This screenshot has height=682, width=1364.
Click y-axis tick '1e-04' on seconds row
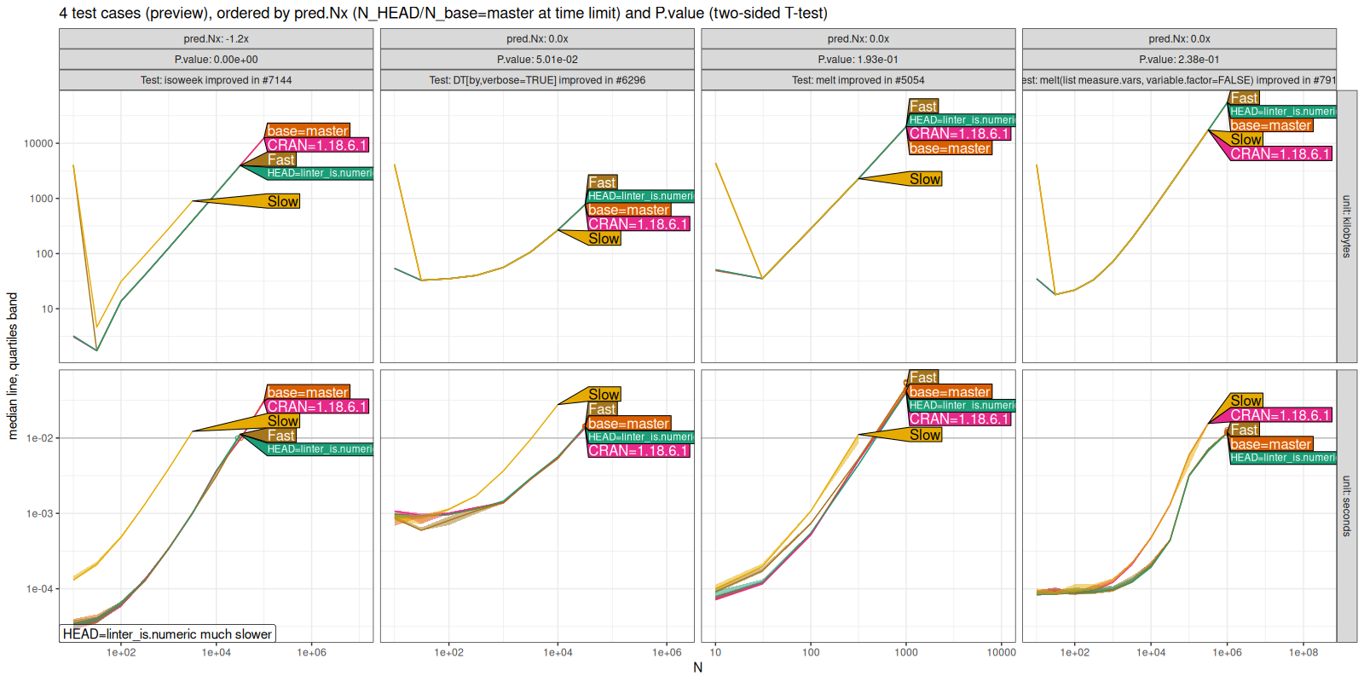click(x=39, y=589)
